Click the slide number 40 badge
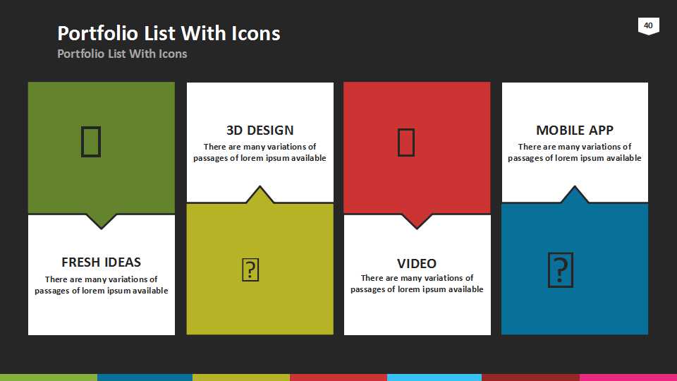Image resolution: width=677 pixels, height=381 pixels. coord(648,26)
